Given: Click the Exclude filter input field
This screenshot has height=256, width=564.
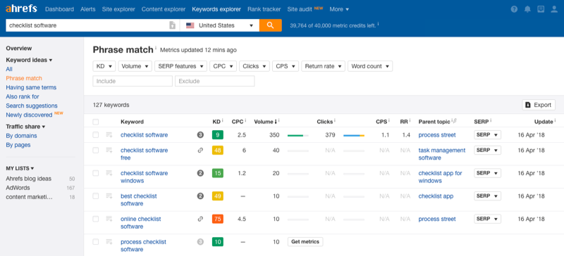Looking at the screenshot, I should [x=215, y=81].
